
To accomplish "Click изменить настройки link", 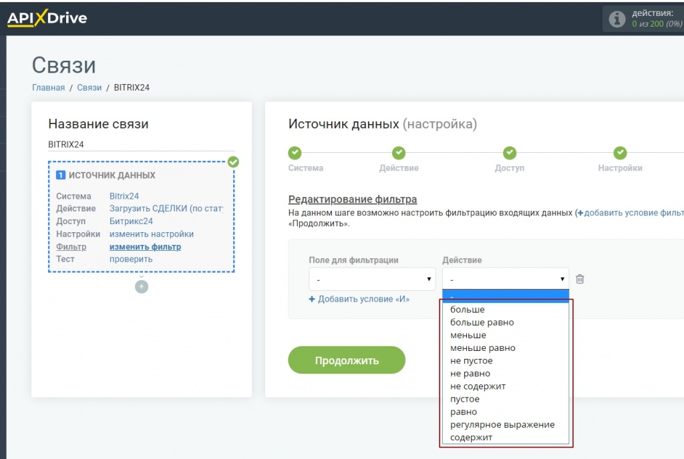I will point(152,234).
